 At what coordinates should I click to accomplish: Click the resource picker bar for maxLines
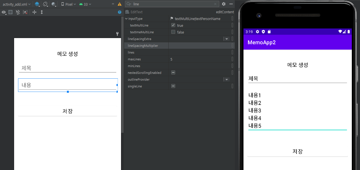232,59
